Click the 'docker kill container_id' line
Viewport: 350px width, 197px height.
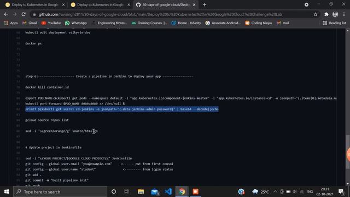47,87
